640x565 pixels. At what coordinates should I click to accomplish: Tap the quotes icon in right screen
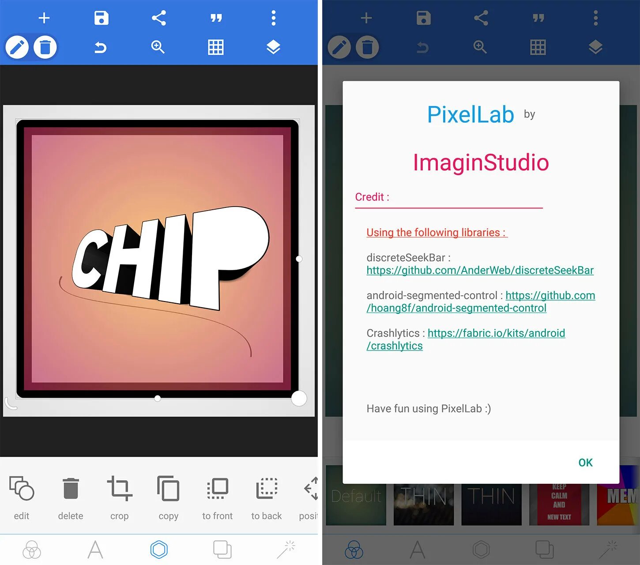(538, 18)
